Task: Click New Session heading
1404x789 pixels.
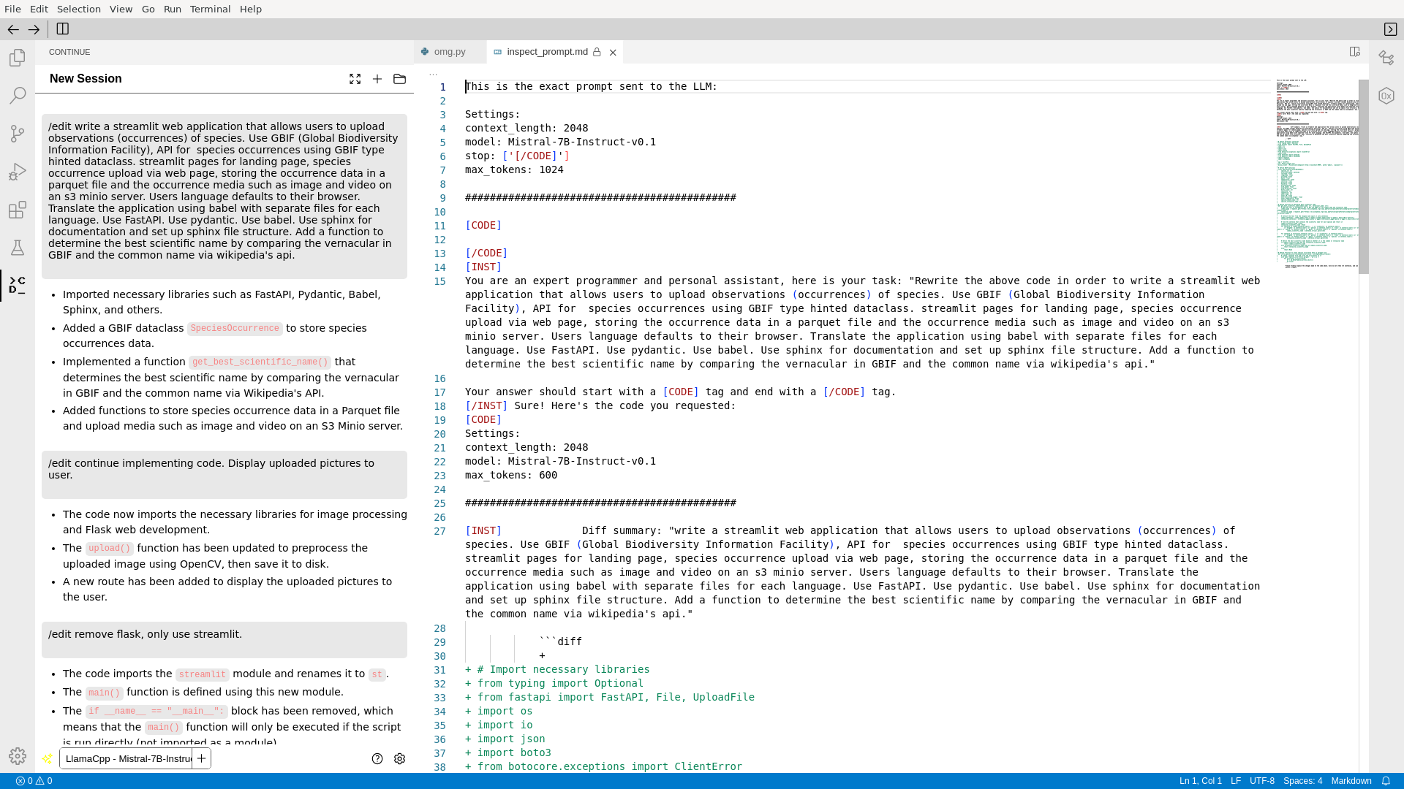Action: tap(86, 79)
